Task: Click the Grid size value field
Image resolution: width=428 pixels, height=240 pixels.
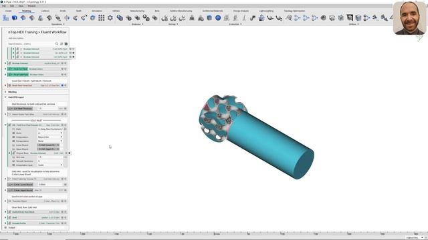Action: point(50,157)
